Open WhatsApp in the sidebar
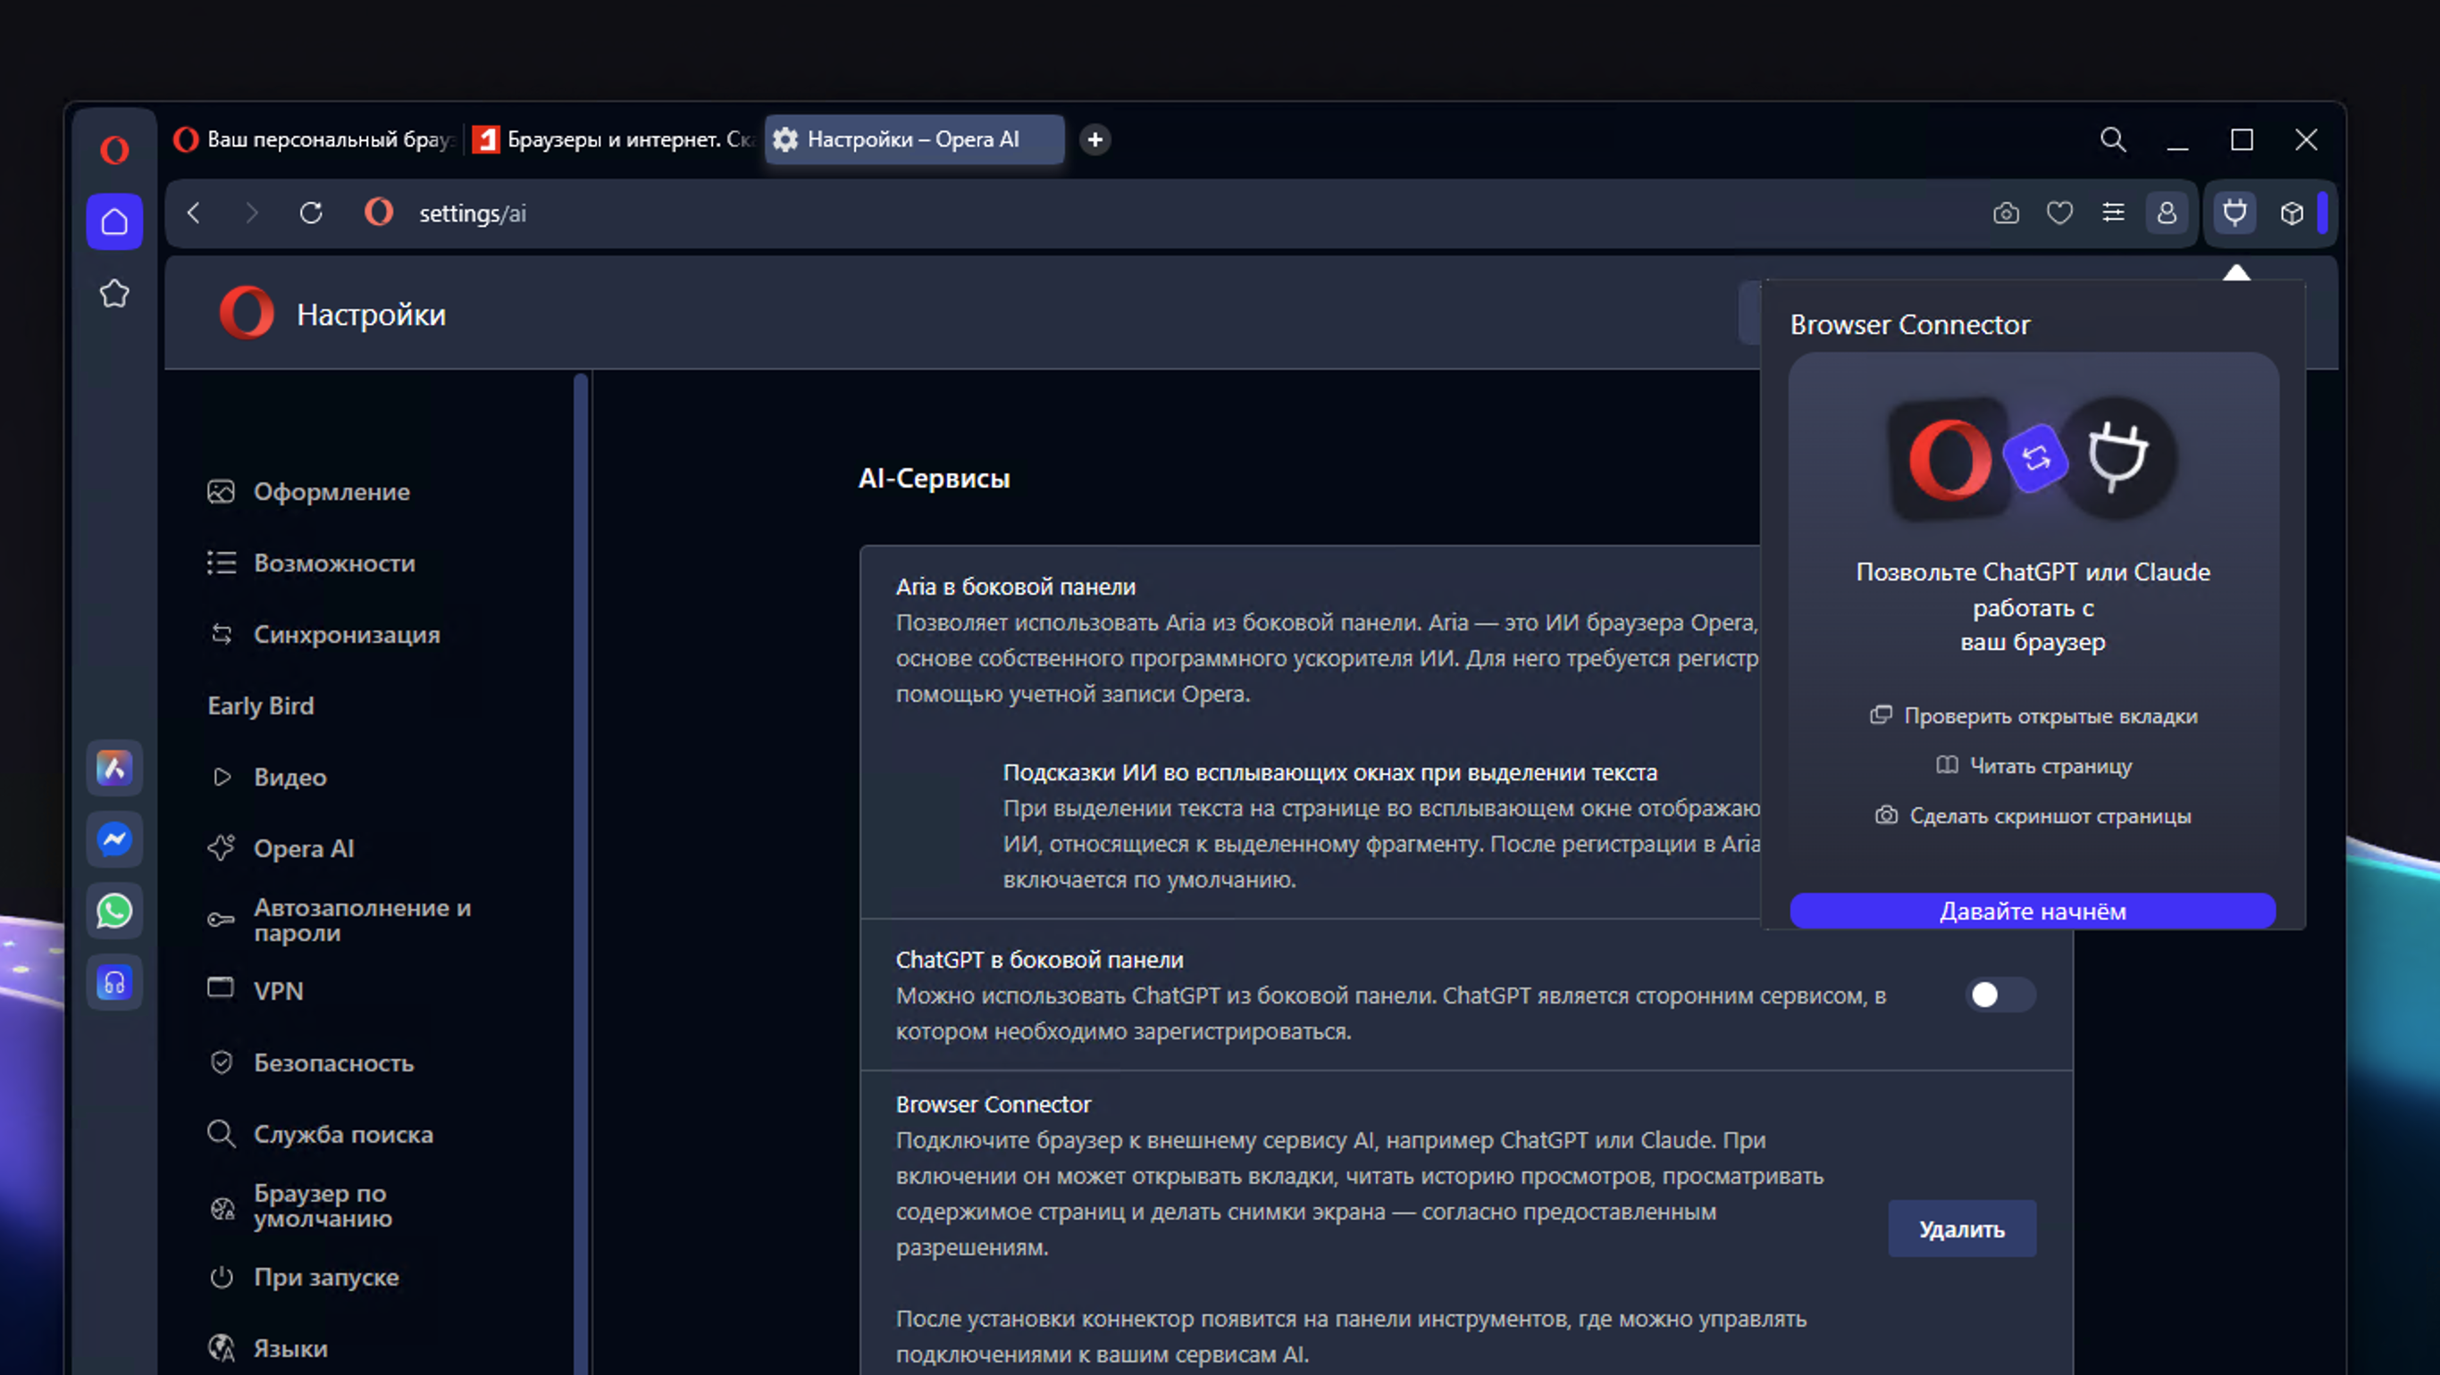Image resolution: width=2440 pixels, height=1375 pixels. pyautogui.click(x=114, y=912)
